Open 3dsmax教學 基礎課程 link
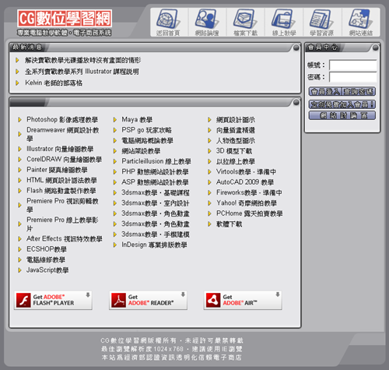Viewport: 389px width, 370px height. (156, 192)
